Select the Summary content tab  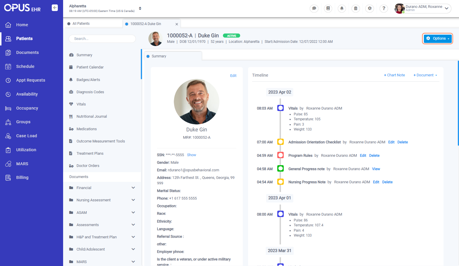coord(173,56)
